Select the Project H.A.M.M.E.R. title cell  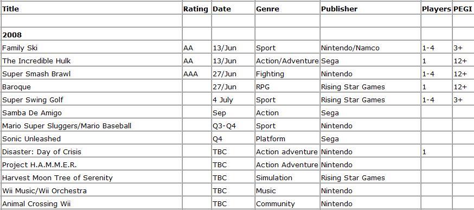[x=91, y=165]
